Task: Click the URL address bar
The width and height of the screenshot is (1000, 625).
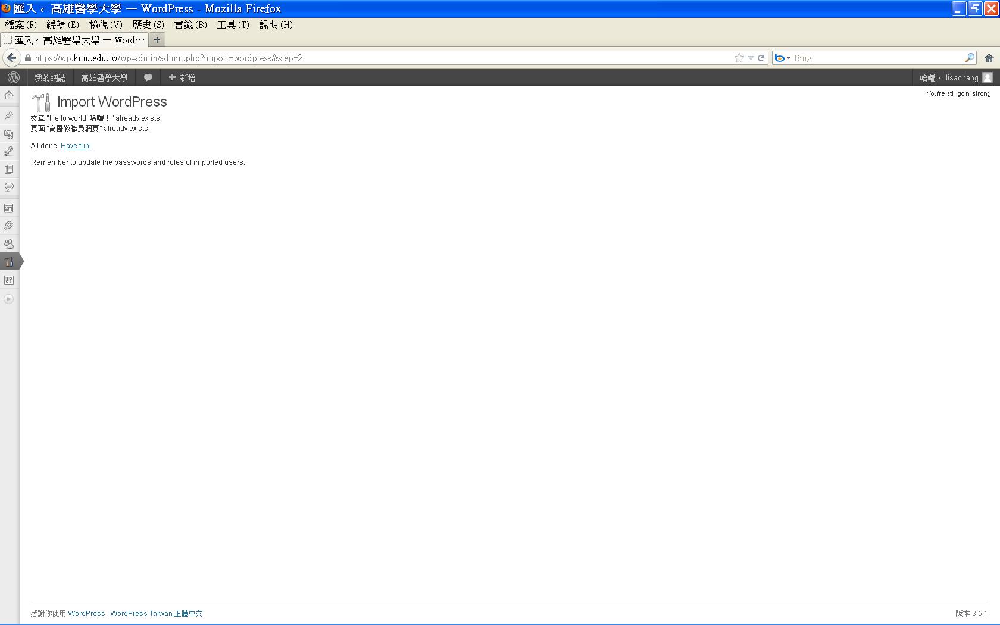Action: [x=381, y=58]
